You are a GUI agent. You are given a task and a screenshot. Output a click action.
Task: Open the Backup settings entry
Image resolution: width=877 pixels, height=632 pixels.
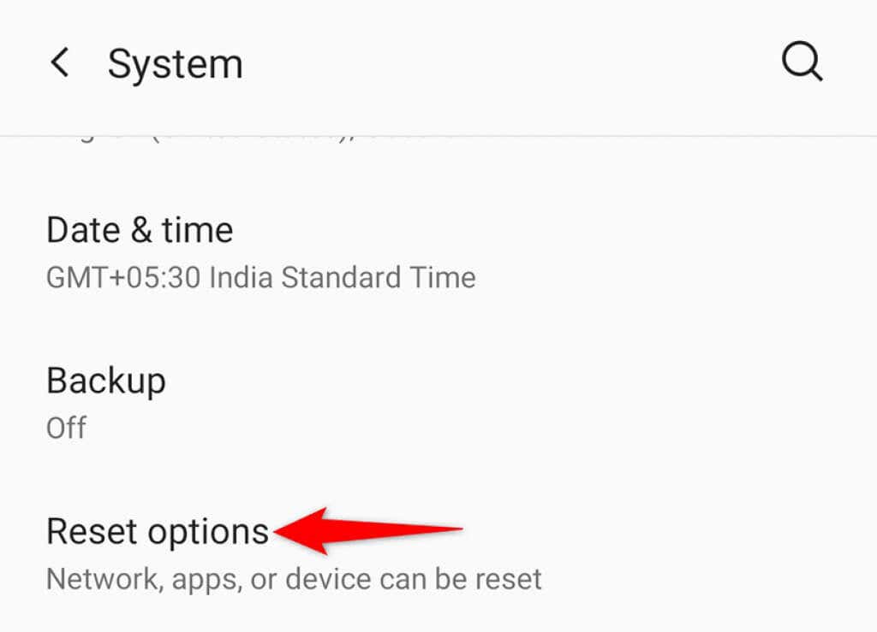(x=438, y=403)
